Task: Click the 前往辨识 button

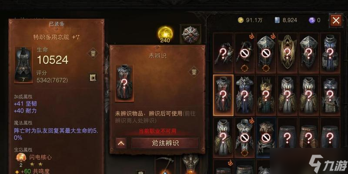Action: (x=165, y=143)
